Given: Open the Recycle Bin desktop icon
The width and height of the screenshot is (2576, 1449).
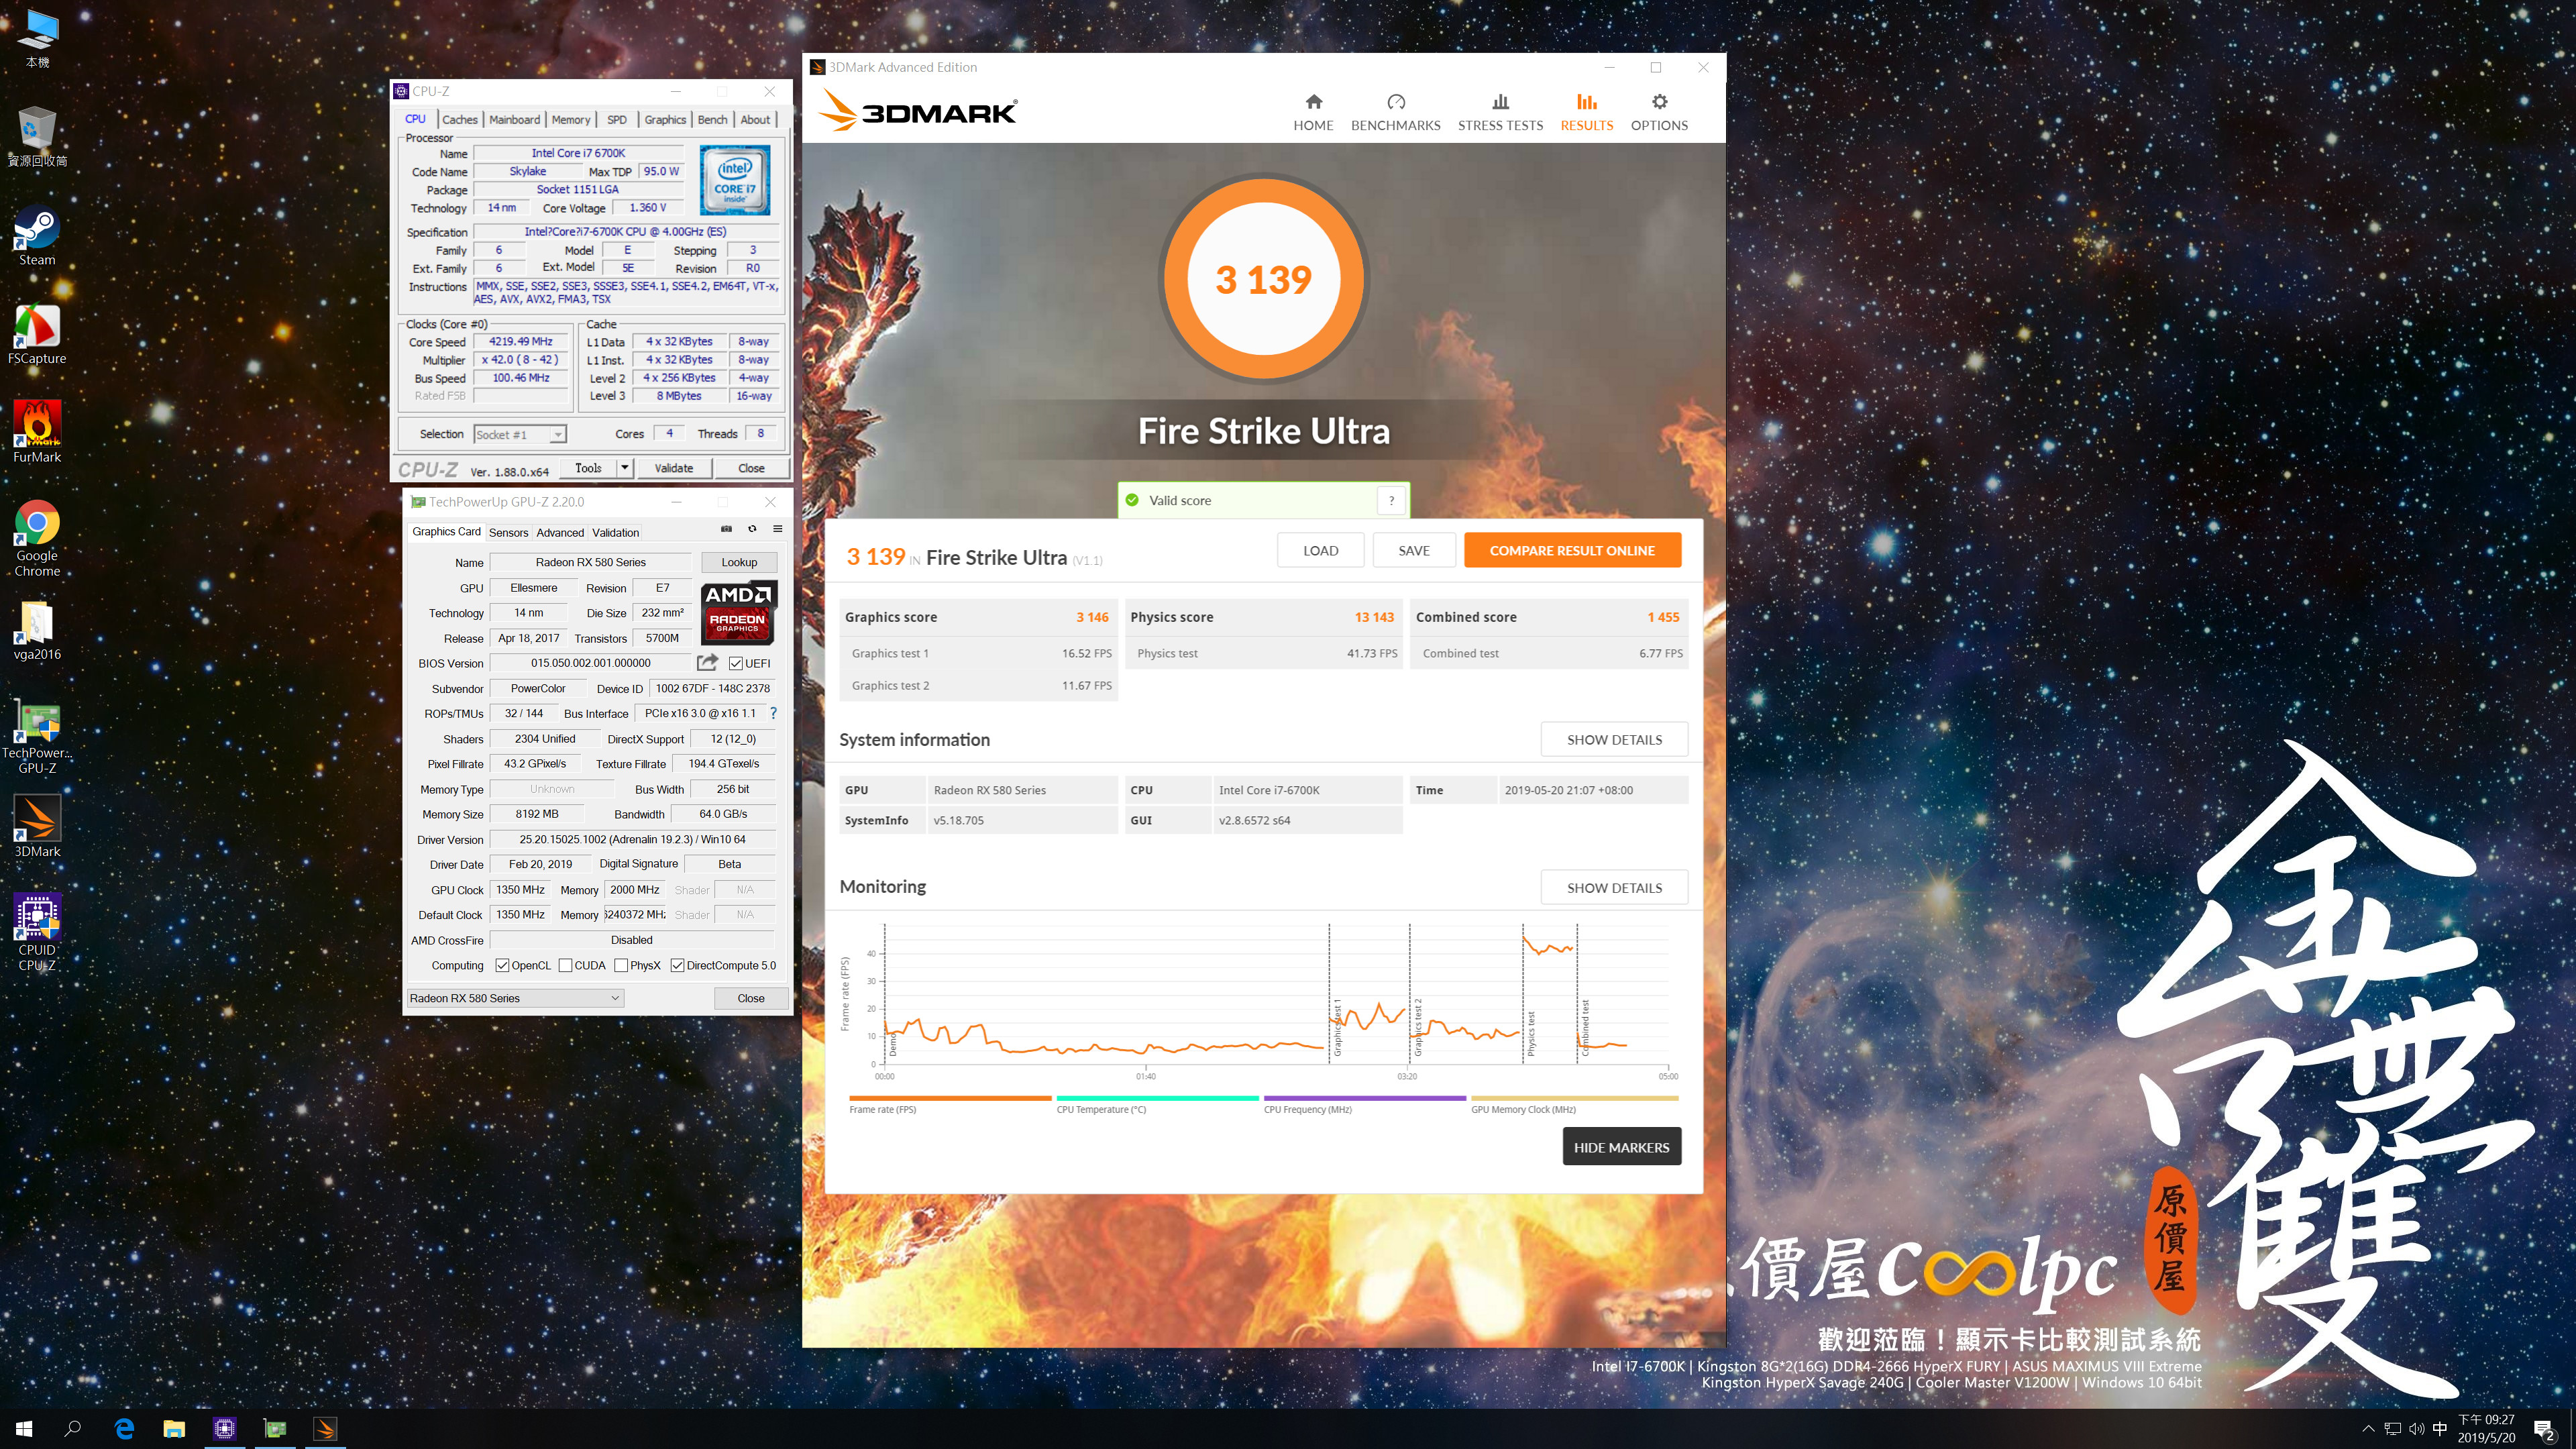Looking at the screenshot, I should [x=37, y=137].
